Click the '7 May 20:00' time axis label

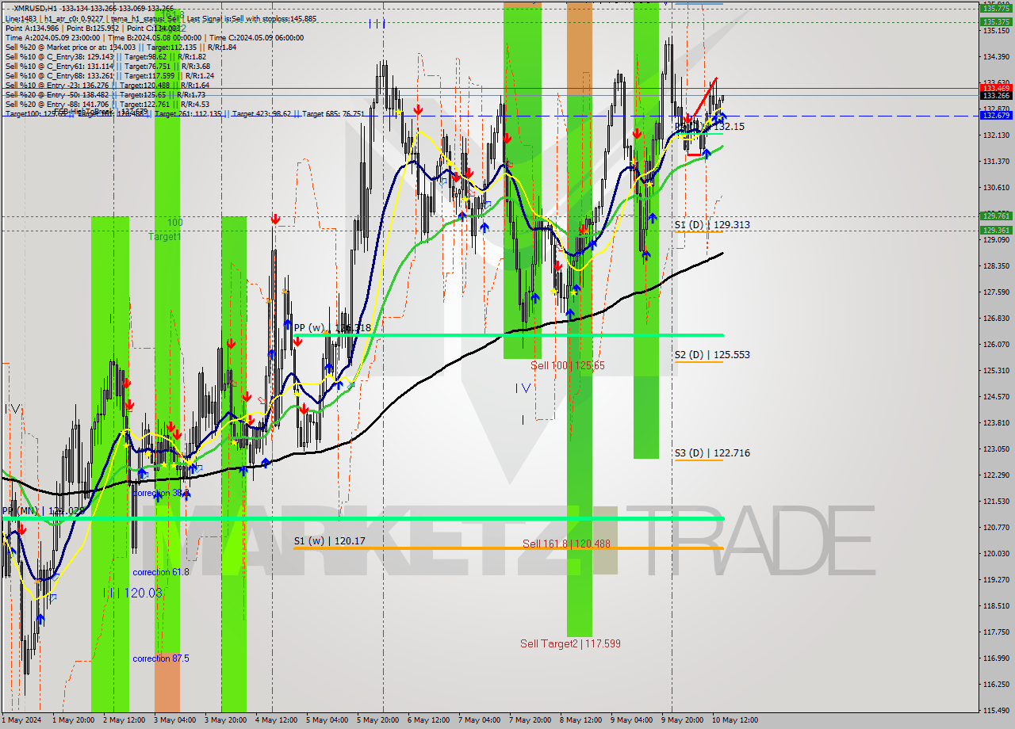[x=530, y=720]
